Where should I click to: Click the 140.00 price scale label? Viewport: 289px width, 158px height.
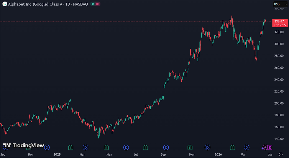(x=279, y=139)
